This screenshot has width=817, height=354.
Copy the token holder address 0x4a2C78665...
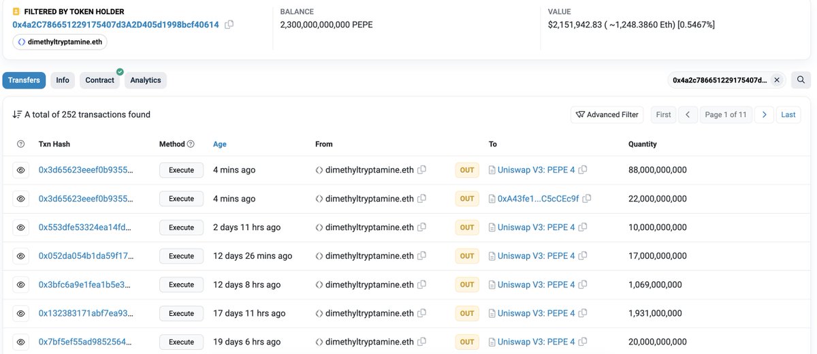click(x=229, y=25)
